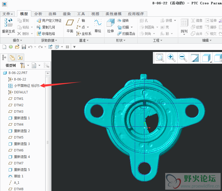Switch to the Applications (应用程序) tab
Screen dimensions: 222x191
(x=136, y=14)
